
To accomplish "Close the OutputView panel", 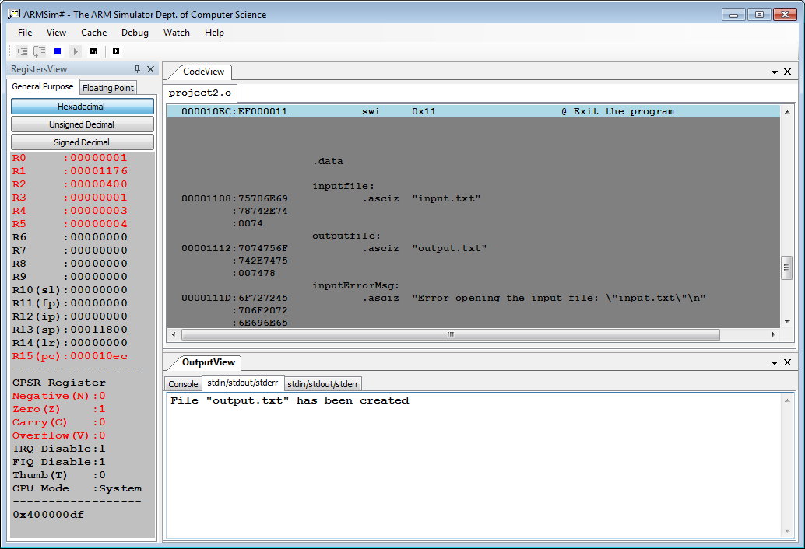I will click(x=787, y=363).
